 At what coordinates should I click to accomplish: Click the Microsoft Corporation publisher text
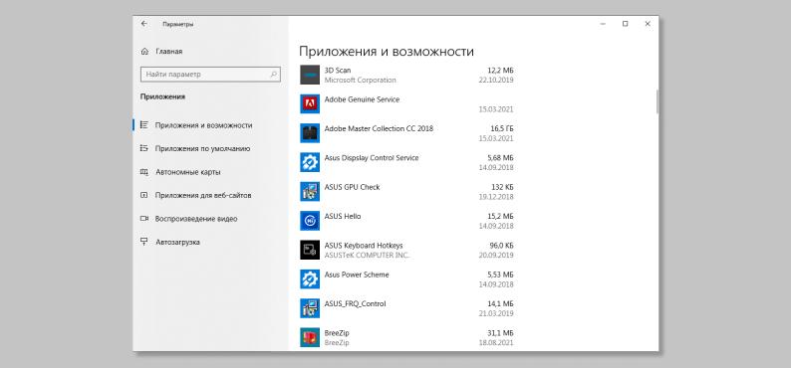point(361,80)
